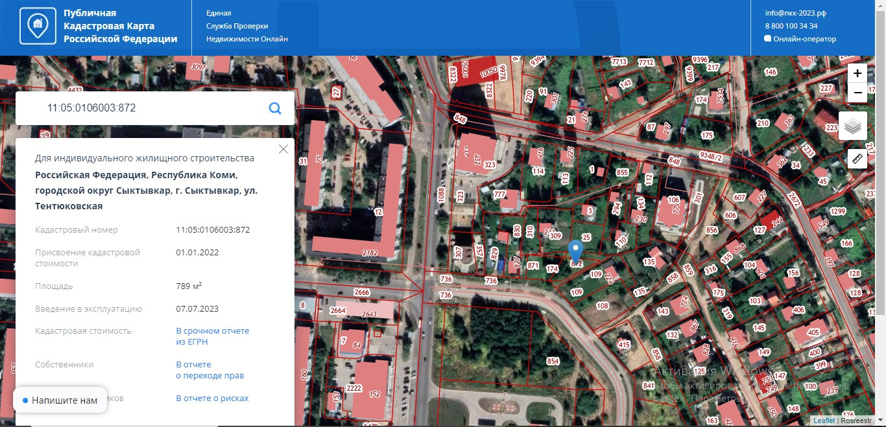Open the 'Напишите нам' chat widget
The height and width of the screenshot is (427, 886).
click(59, 400)
